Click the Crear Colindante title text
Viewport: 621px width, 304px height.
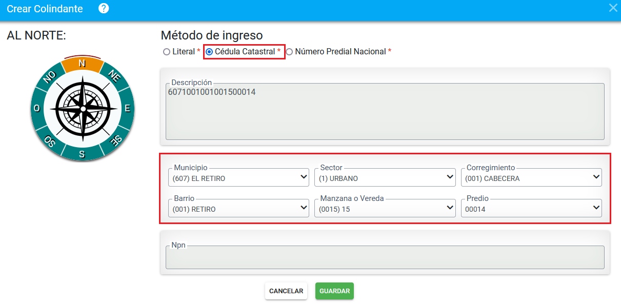[x=46, y=9]
